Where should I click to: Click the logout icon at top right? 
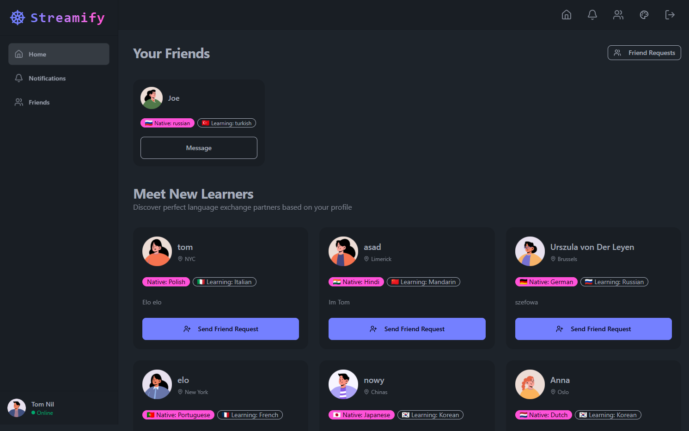(x=670, y=15)
